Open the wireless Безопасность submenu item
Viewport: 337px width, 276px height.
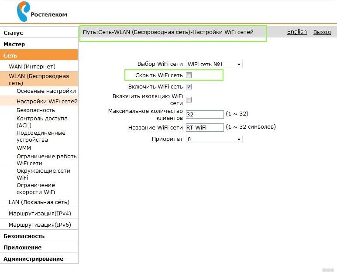pos(36,110)
